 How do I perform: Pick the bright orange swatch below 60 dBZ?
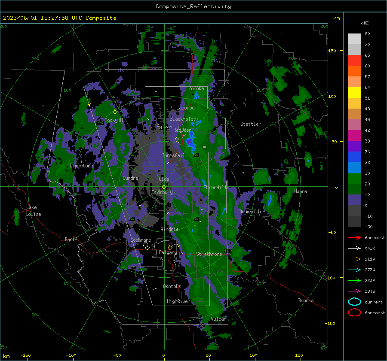(x=354, y=71)
